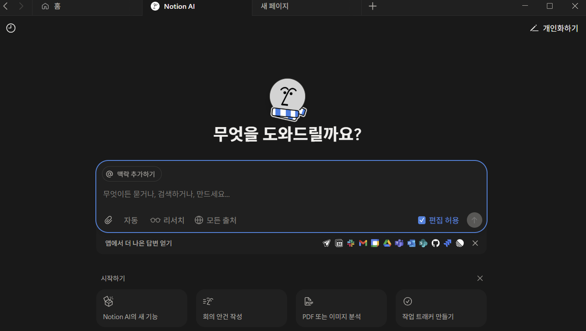
Task: Expand the browser tab list with plus
Action: (x=372, y=6)
